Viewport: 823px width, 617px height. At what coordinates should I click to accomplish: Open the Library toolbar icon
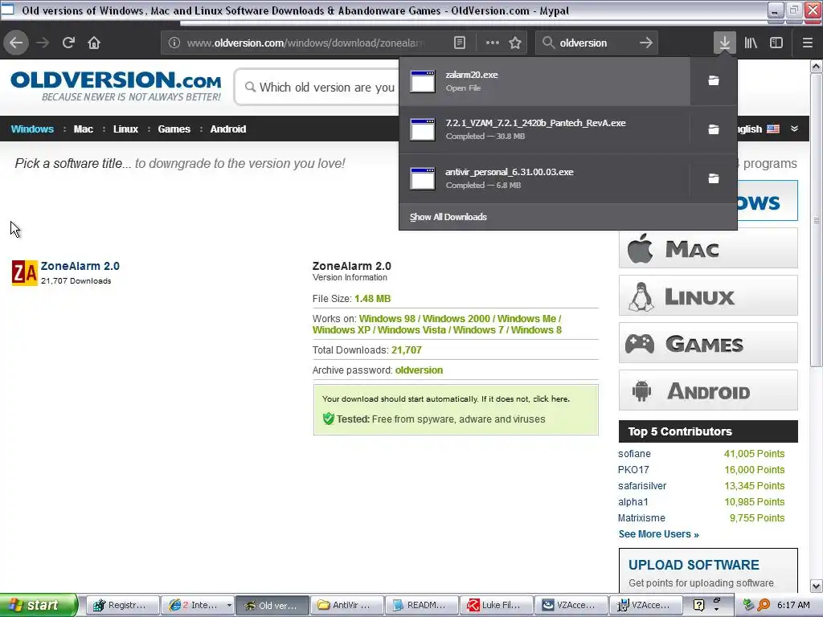[751, 43]
